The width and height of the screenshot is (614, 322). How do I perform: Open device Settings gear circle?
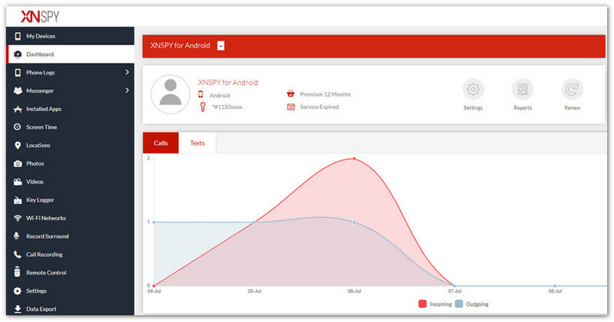tap(473, 90)
